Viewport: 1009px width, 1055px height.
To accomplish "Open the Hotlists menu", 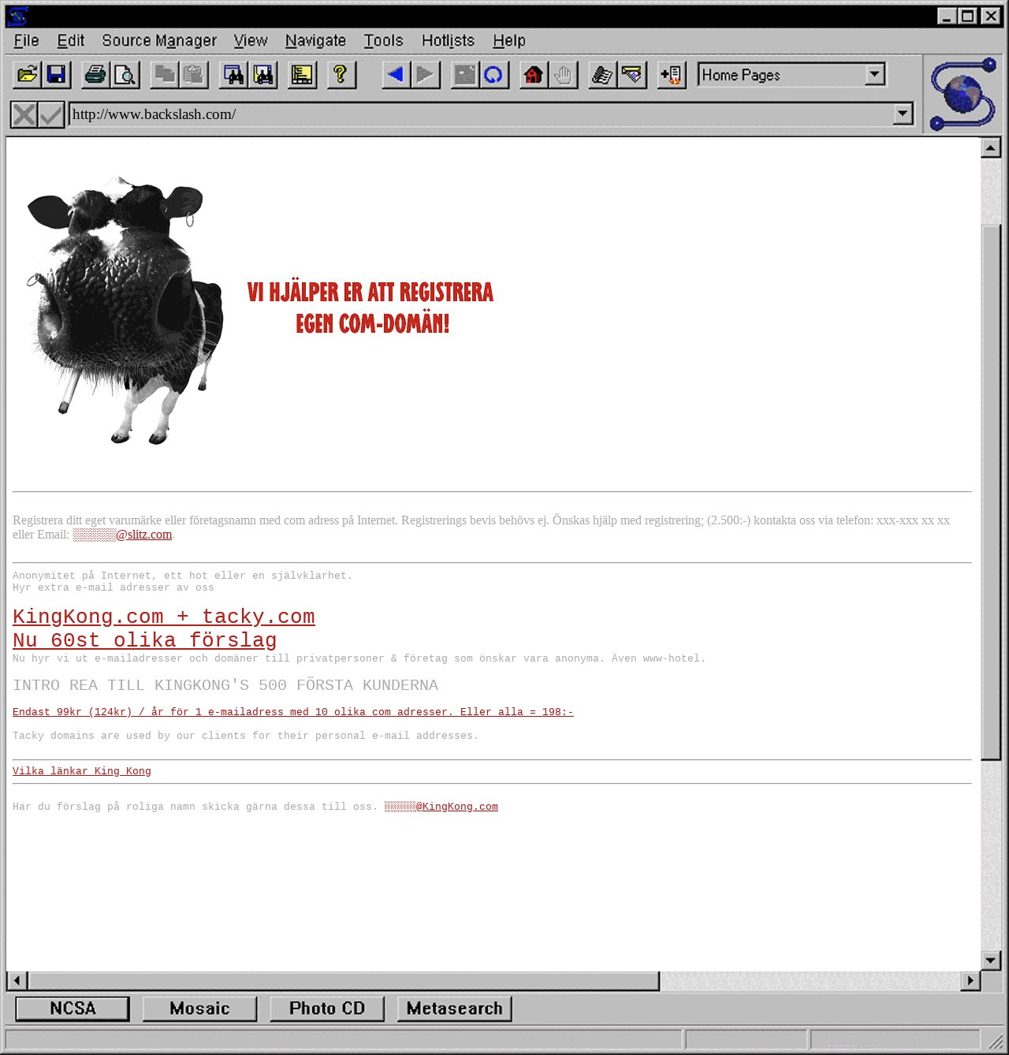I will [448, 40].
